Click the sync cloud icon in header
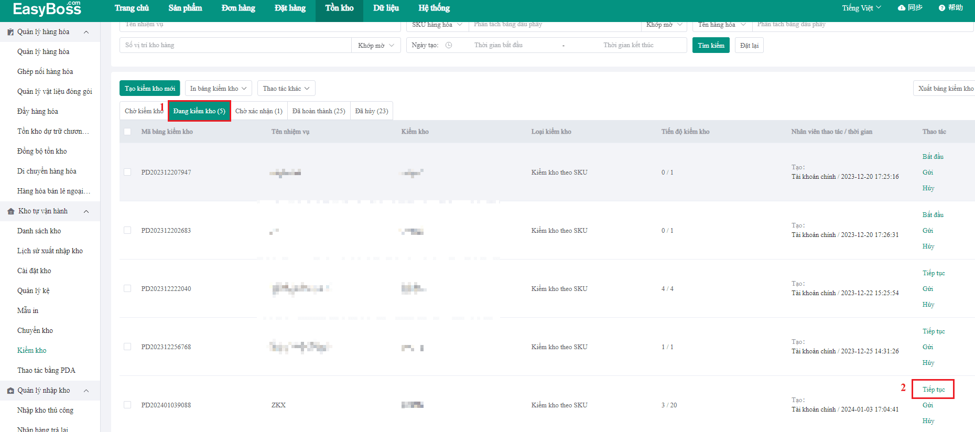 902,8
